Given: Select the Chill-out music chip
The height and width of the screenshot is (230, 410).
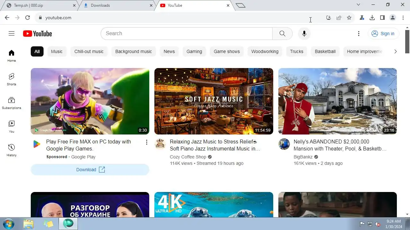Looking at the screenshot, I should pyautogui.click(x=89, y=51).
